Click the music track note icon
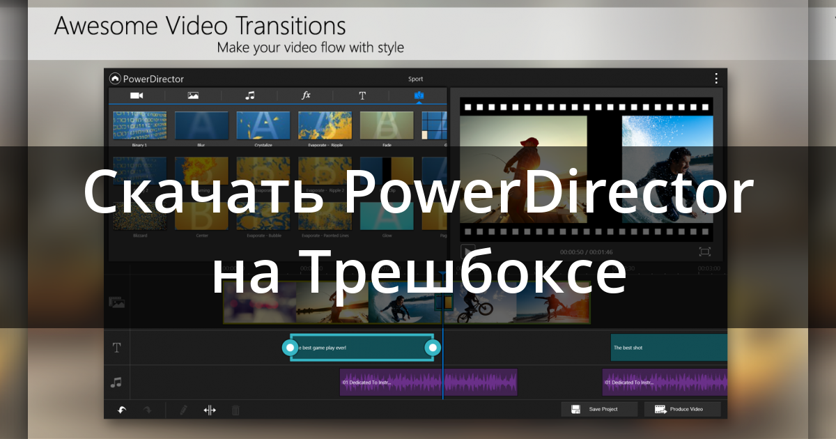 pyautogui.click(x=116, y=383)
